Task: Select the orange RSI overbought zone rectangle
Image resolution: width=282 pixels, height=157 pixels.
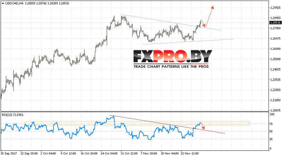Action: (x=137, y=123)
